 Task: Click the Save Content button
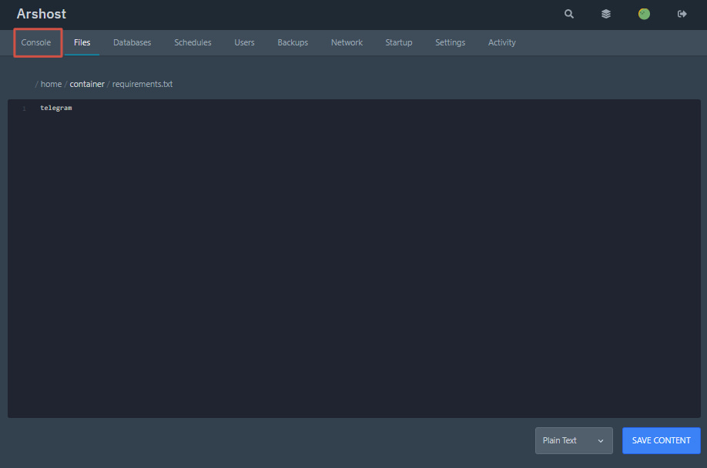click(661, 440)
